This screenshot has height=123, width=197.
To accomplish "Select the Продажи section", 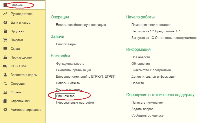I will 17,31.
